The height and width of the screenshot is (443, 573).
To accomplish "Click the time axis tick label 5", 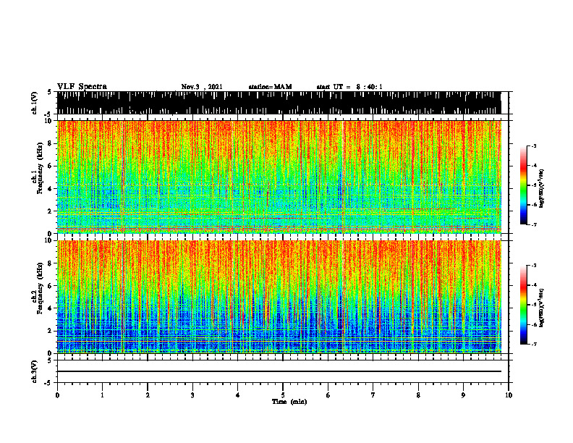I will (283, 395).
